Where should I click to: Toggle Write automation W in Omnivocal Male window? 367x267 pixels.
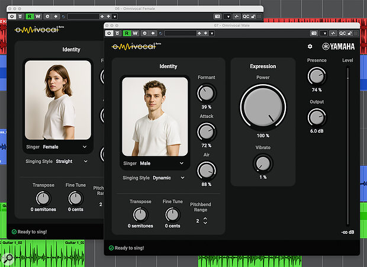tap(135, 33)
